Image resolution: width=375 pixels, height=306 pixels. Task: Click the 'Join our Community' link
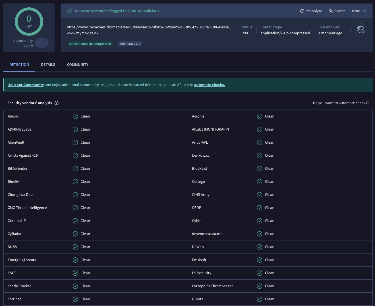point(26,85)
